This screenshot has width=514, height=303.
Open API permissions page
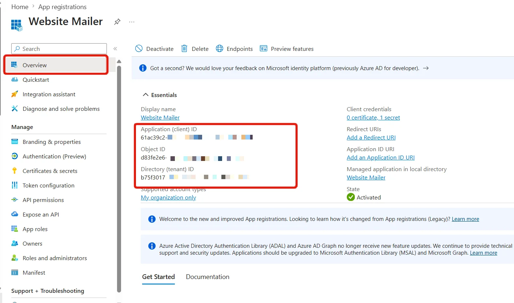(43, 200)
